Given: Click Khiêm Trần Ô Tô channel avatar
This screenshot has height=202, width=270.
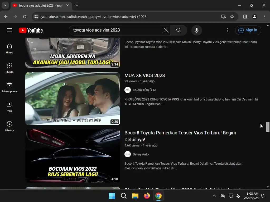Looking at the screenshot, I should coord(128,90).
